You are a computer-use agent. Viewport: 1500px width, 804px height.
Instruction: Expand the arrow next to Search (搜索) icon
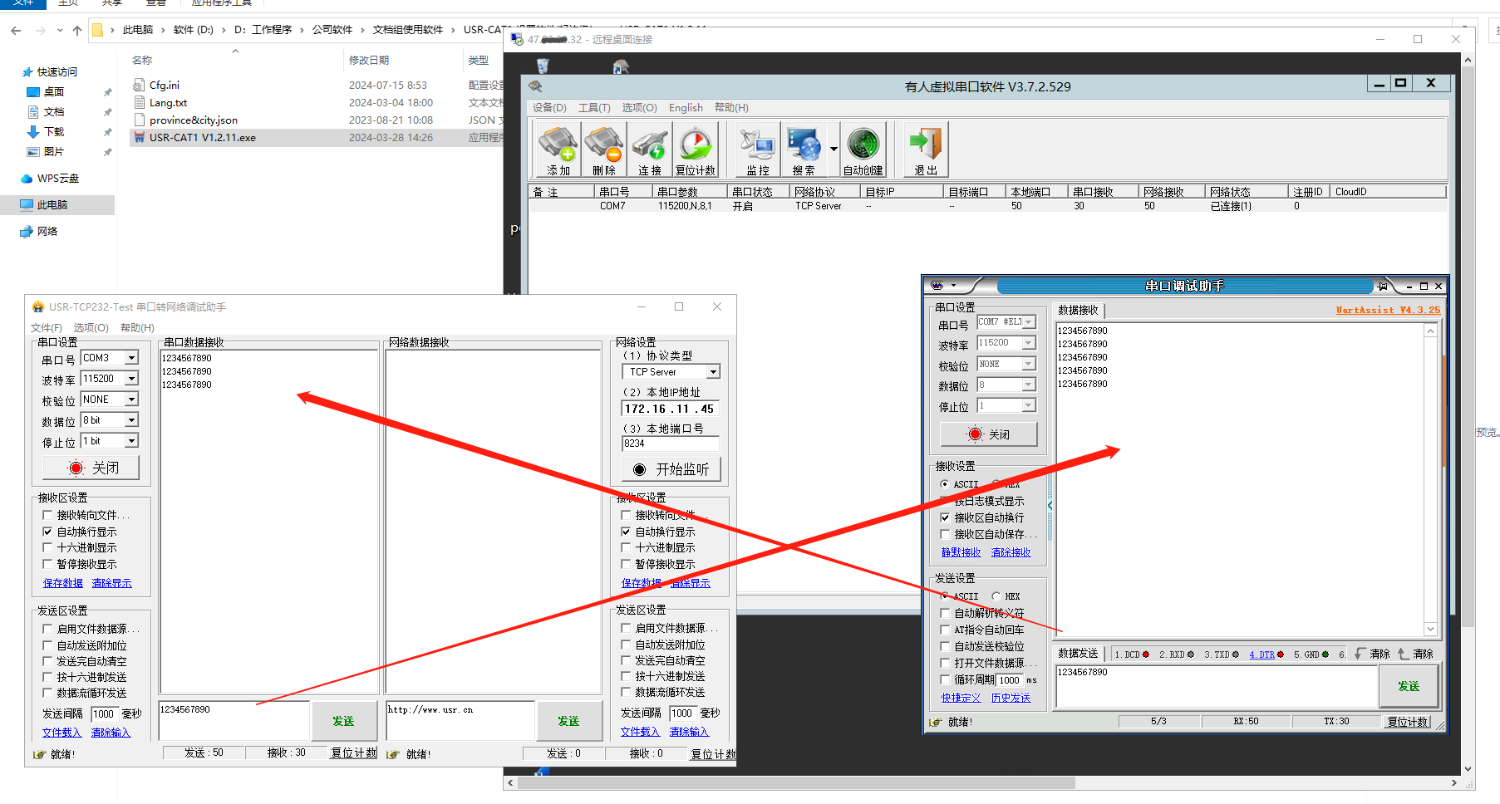pos(834,150)
